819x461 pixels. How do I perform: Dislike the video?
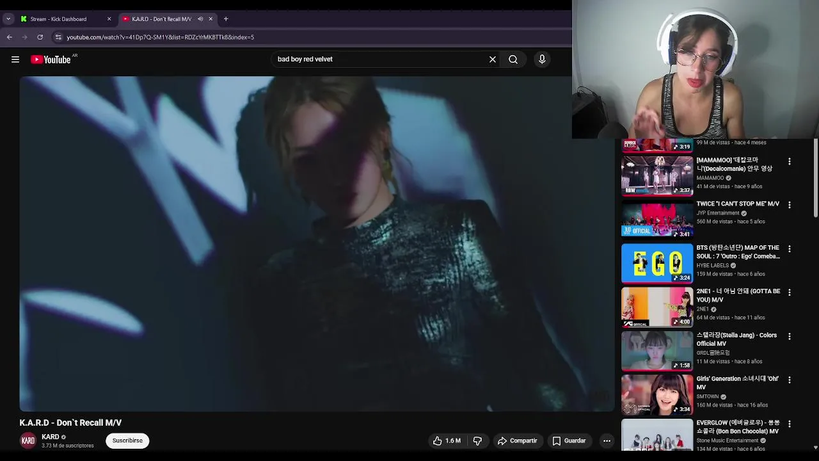(x=477, y=441)
